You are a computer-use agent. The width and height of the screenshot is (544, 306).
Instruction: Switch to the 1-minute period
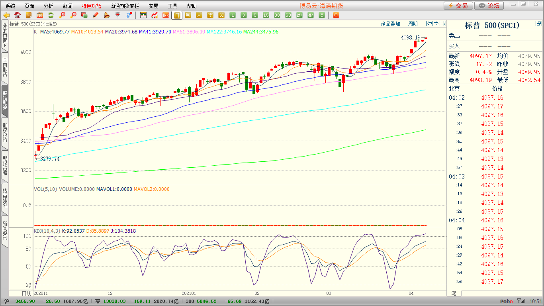tap(233, 15)
